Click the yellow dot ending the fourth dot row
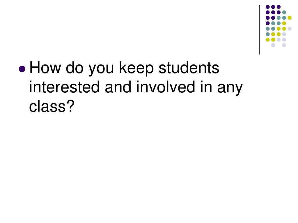The image size is (298, 223). [284, 23]
